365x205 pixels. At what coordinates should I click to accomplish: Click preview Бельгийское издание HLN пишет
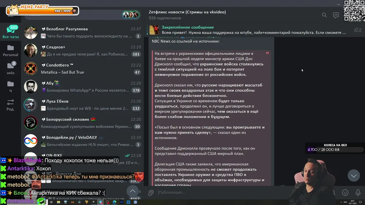(90, 145)
